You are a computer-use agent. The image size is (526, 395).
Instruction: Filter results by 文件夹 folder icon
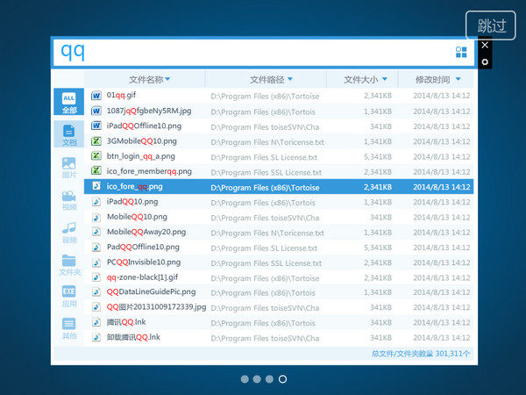(x=69, y=264)
